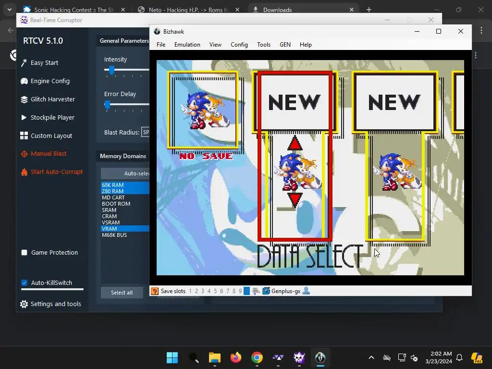This screenshot has height=369, width=492.
Task: Open the notification bell in system tray
Action: 459,357
